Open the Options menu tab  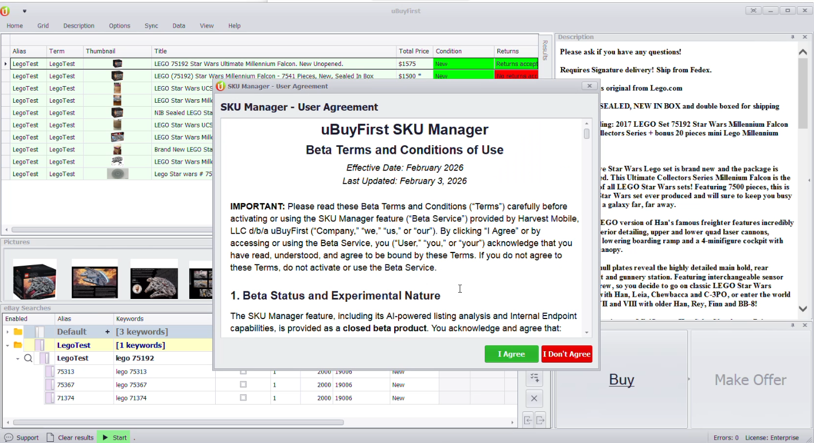(x=120, y=26)
